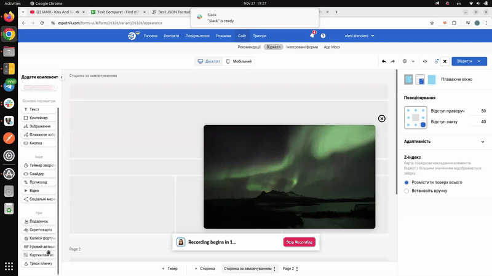Click the redo arrow in toolbar
Image resolution: width=492 pixels, height=276 pixels.
tap(392, 61)
